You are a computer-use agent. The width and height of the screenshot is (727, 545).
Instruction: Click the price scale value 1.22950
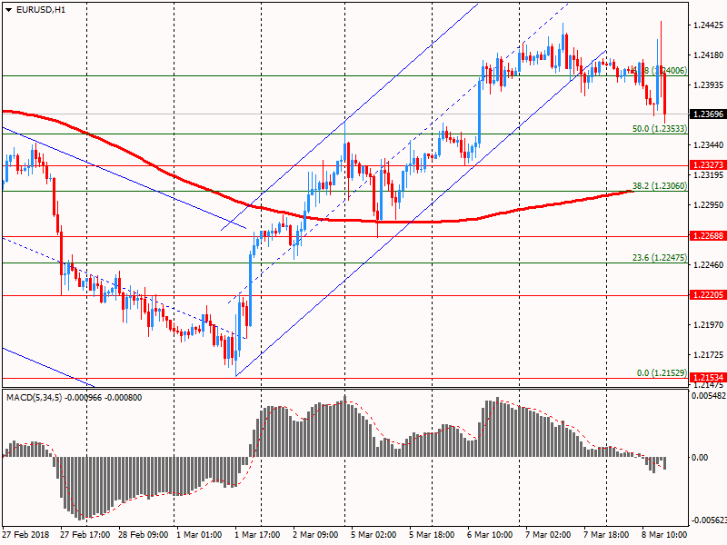click(708, 205)
